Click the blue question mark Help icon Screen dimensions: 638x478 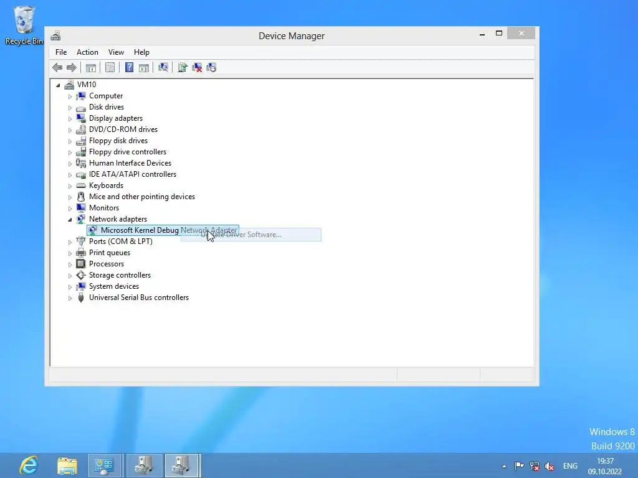129,67
